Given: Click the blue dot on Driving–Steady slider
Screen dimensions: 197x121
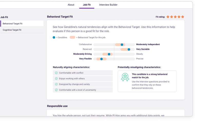Looking at the screenshot, I should [x=109, y=54].
